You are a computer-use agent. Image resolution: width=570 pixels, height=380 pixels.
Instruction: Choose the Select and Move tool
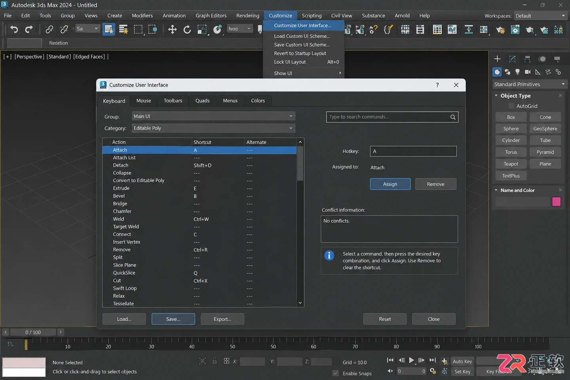click(x=172, y=29)
